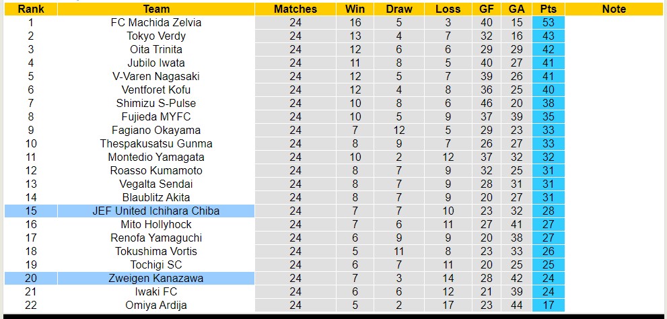Open the Shimizu S-Pulse team entry
This screenshot has height=319, width=667.
tap(156, 103)
